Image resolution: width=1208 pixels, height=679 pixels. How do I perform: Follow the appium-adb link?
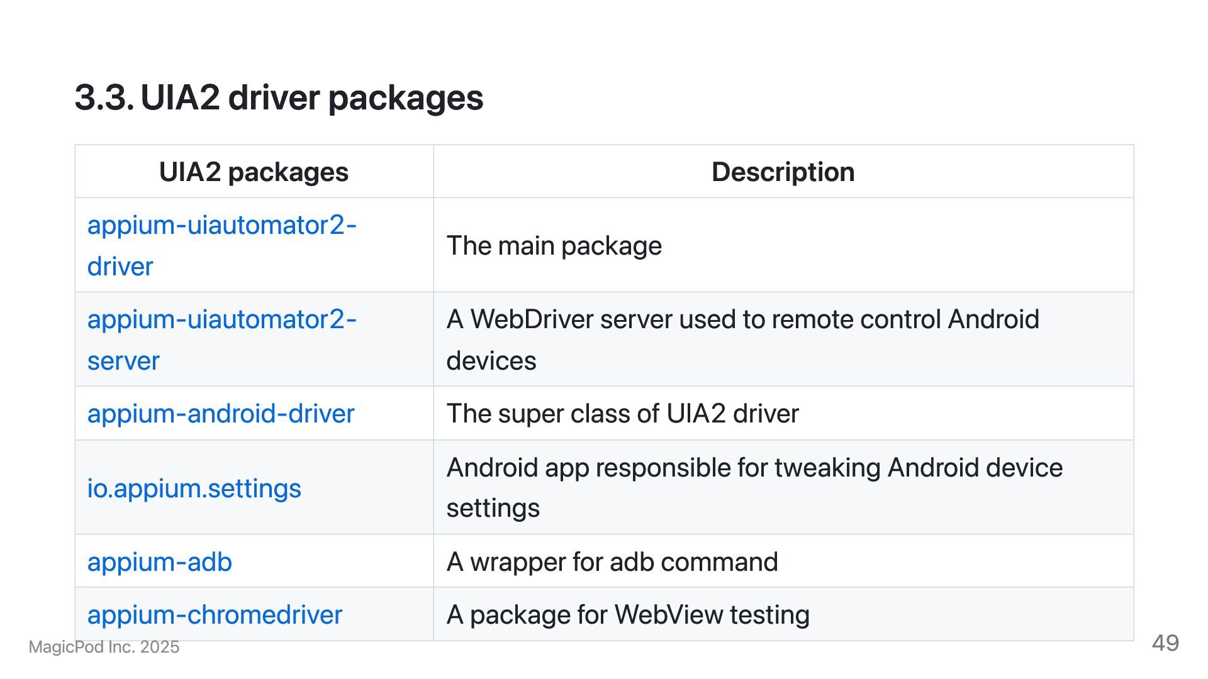tap(159, 561)
